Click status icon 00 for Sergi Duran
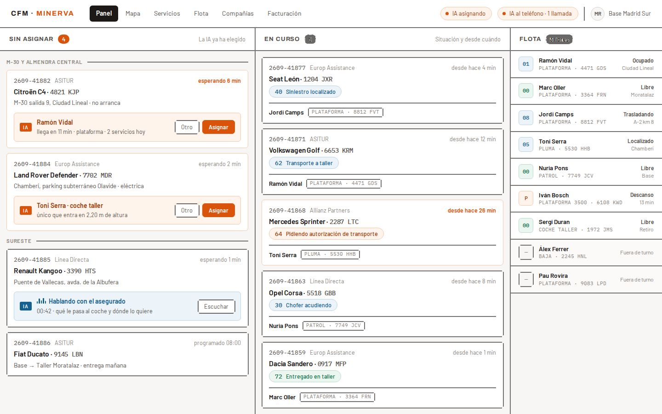This screenshot has height=414, width=662. pyautogui.click(x=526, y=225)
